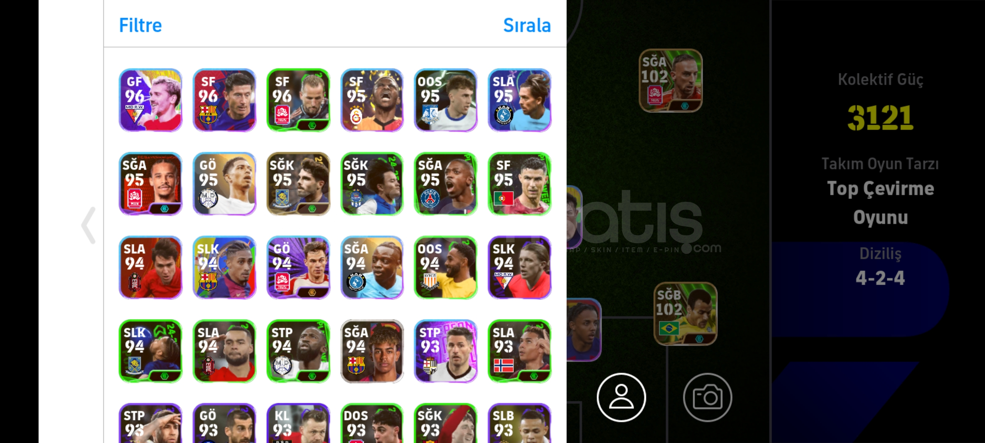Screen dimensions: 985x443
Task: Tap the SĞA 102 pitch player
Action: pos(671,80)
